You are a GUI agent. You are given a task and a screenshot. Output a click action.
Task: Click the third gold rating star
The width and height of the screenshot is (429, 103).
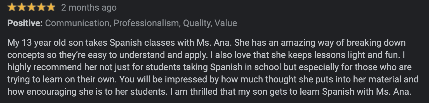[x=31, y=8]
